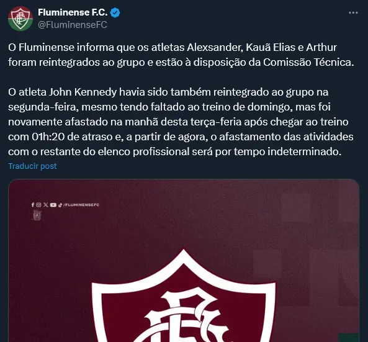Viewport: 368px width, 342px height.
Task: Click the X logo in the image
Action: coord(46,205)
